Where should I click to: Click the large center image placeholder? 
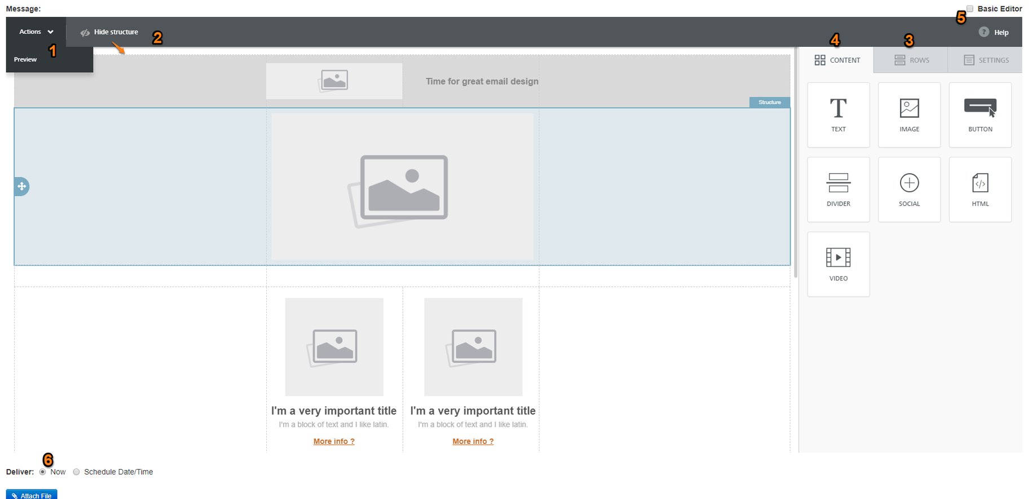pyautogui.click(x=403, y=187)
